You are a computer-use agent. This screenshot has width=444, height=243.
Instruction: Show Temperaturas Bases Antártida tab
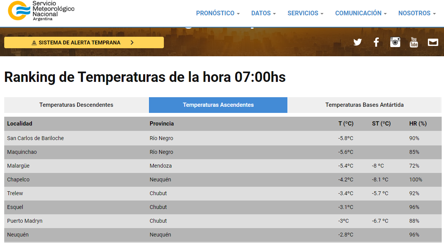(364, 105)
